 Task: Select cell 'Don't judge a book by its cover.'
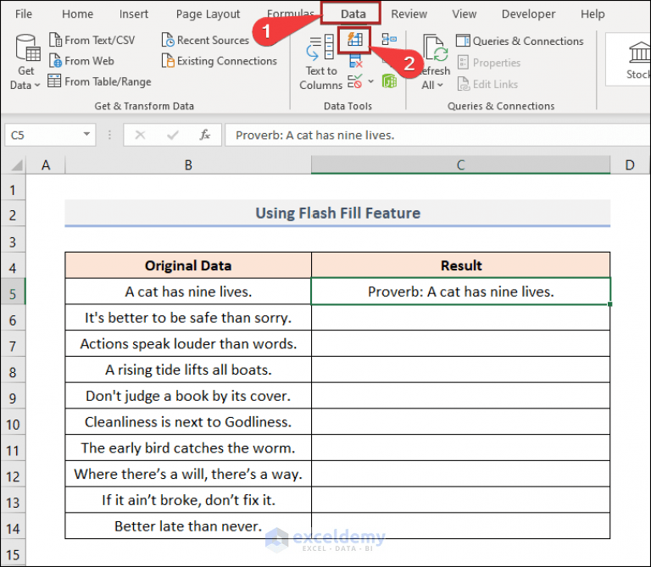(x=188, y=396)
